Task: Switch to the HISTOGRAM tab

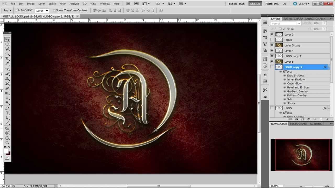Action: coord(298,124)
